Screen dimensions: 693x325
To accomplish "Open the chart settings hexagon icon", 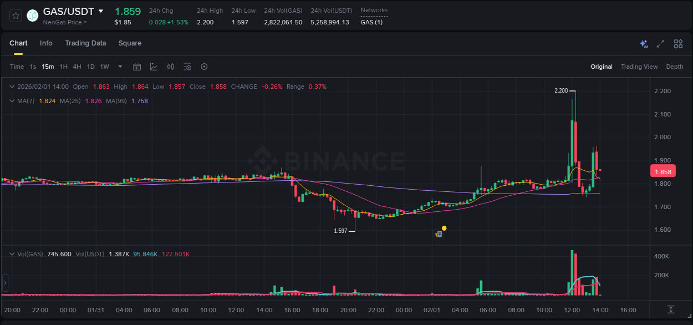I will 204,66.
